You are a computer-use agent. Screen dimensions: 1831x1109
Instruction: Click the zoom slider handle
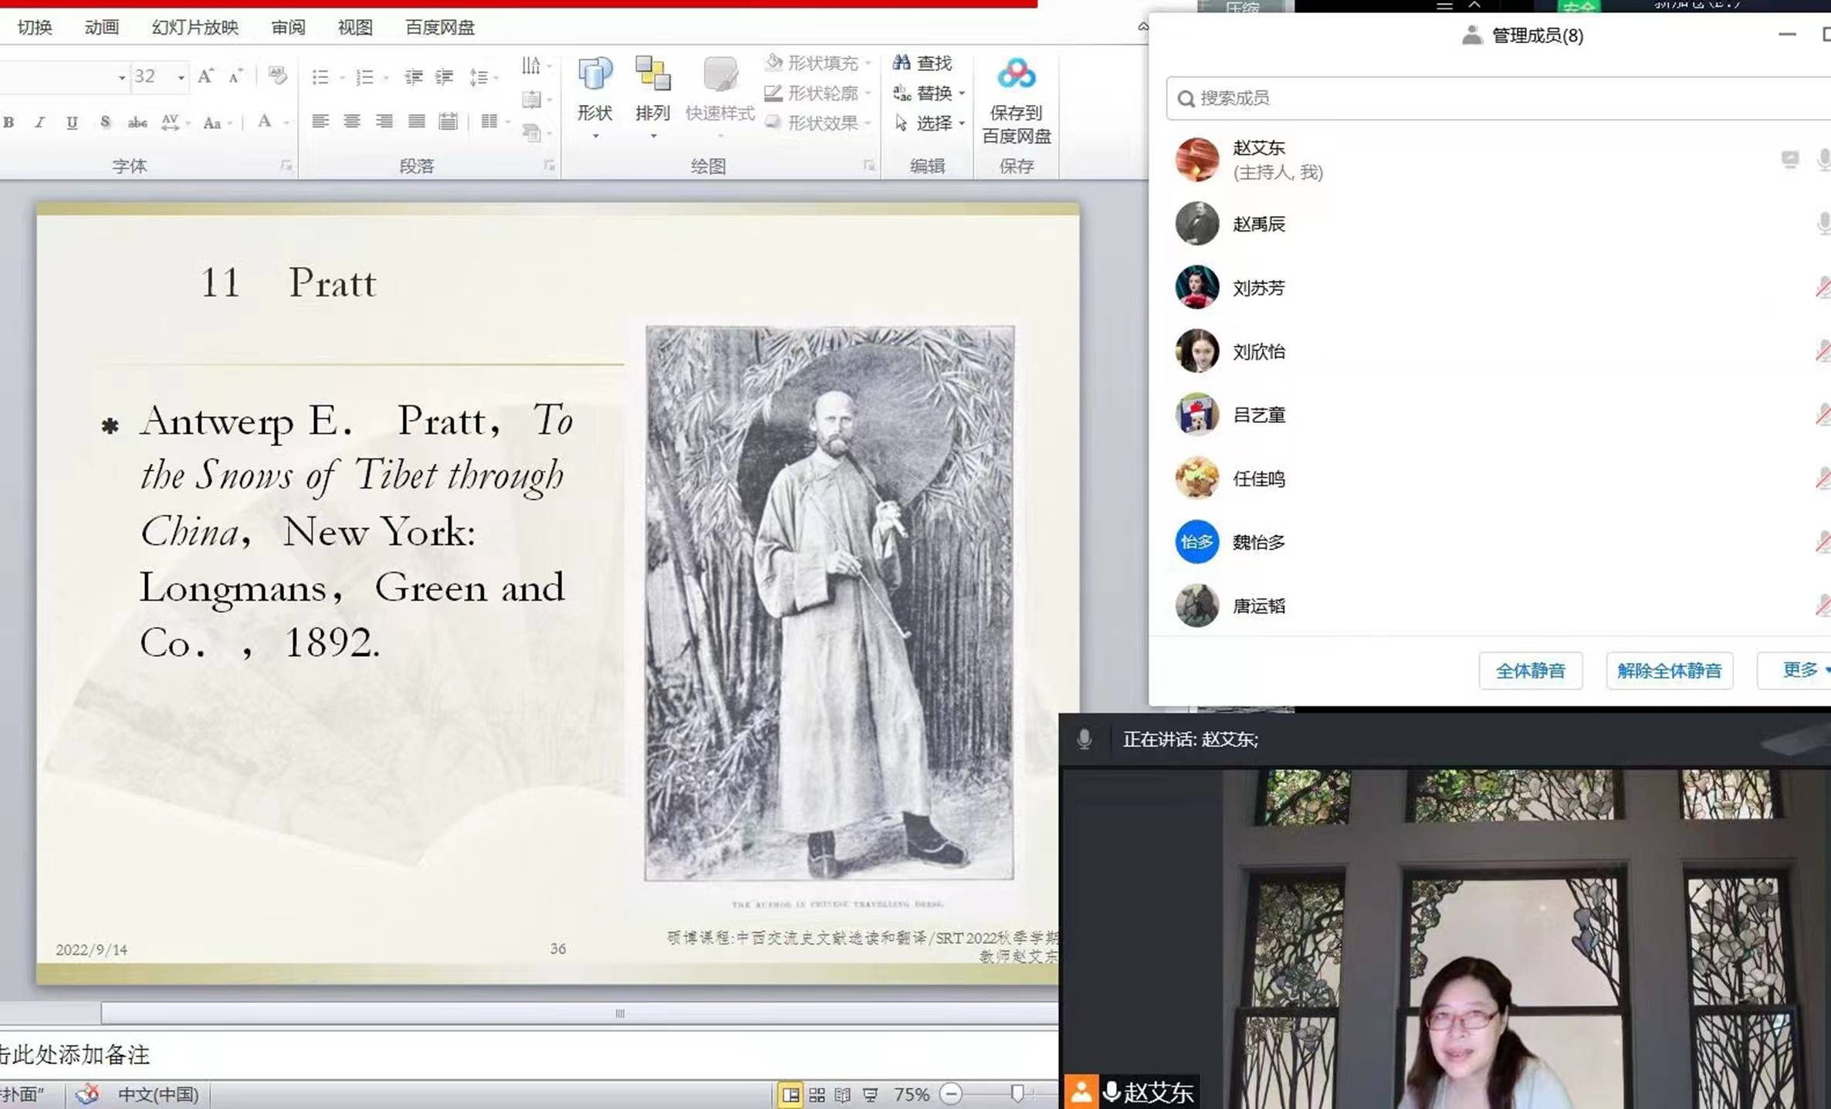(x=1017, y=1094)
